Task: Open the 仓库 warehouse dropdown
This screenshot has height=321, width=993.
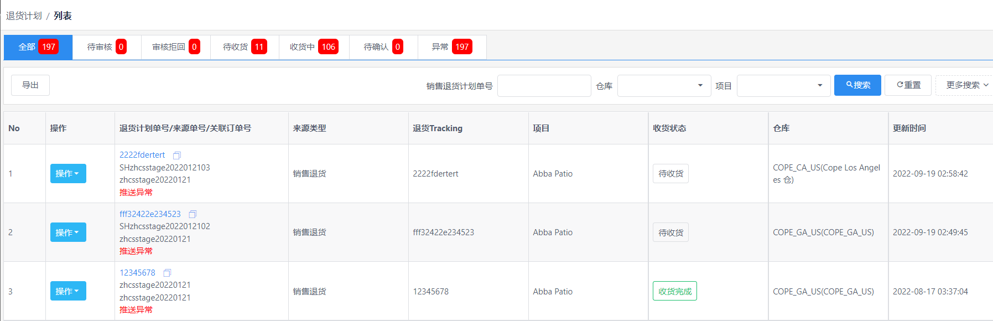Action: tap(664, 86)
